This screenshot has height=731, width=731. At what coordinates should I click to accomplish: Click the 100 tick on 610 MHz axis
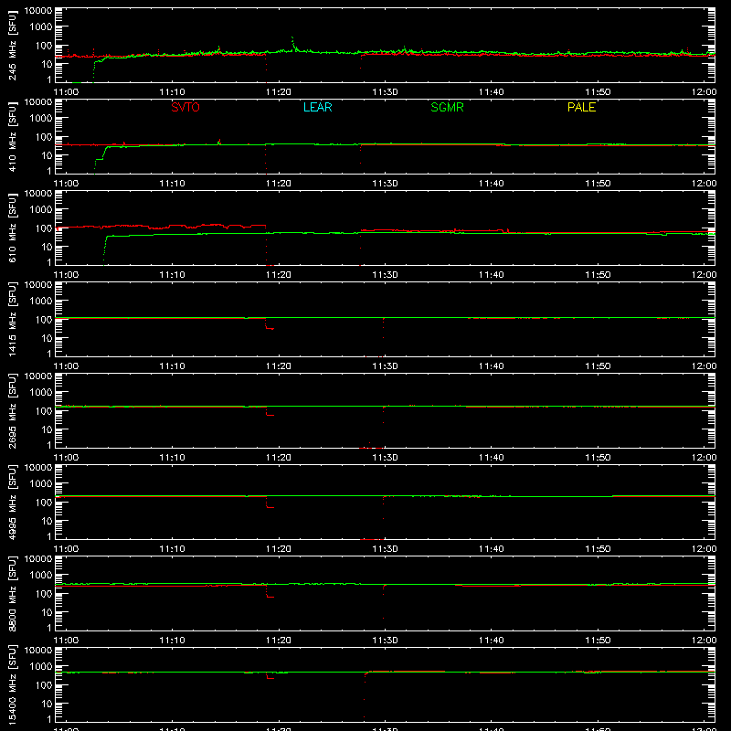[44, 228]
